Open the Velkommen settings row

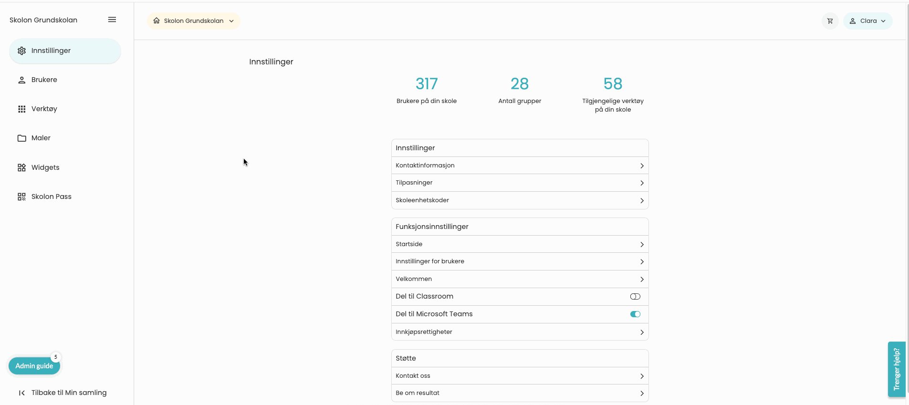[520, 279]
